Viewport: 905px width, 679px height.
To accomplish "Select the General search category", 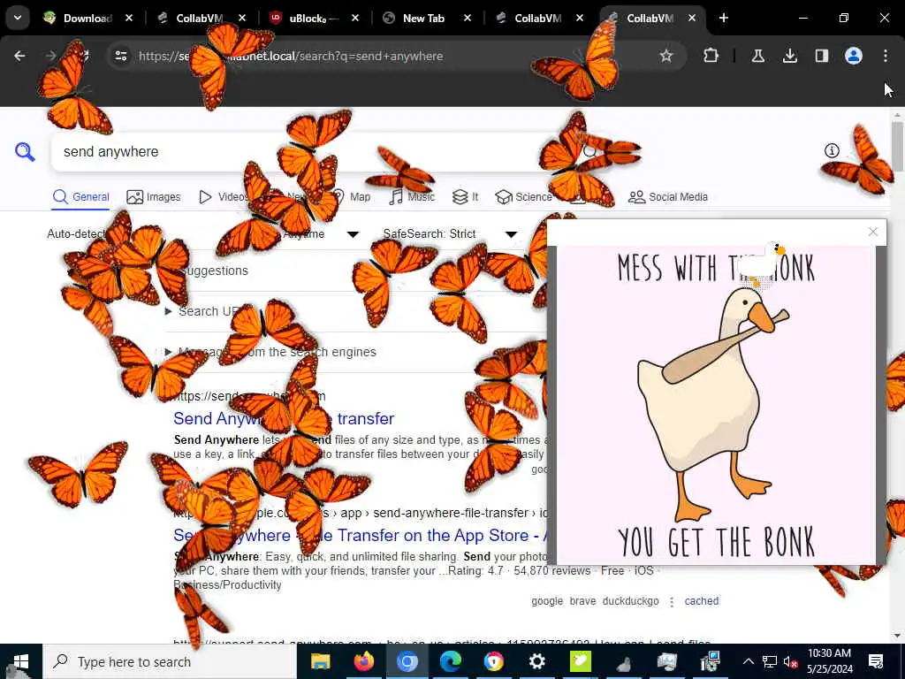I will pyautogui.click(x=80, y=197).
